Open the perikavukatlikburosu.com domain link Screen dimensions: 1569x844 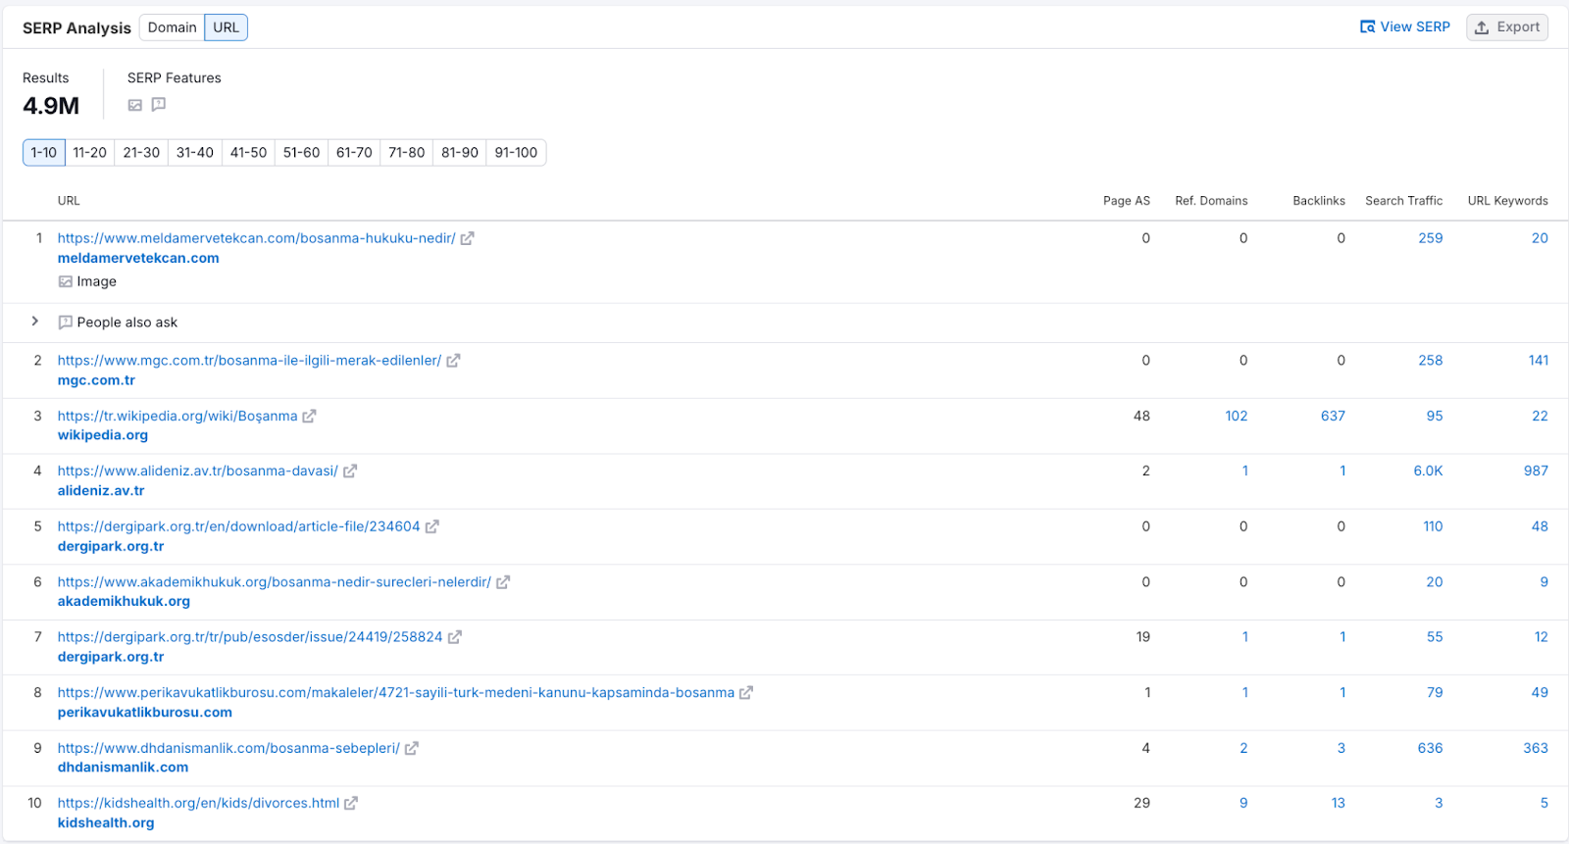click(x=145, y=713)
